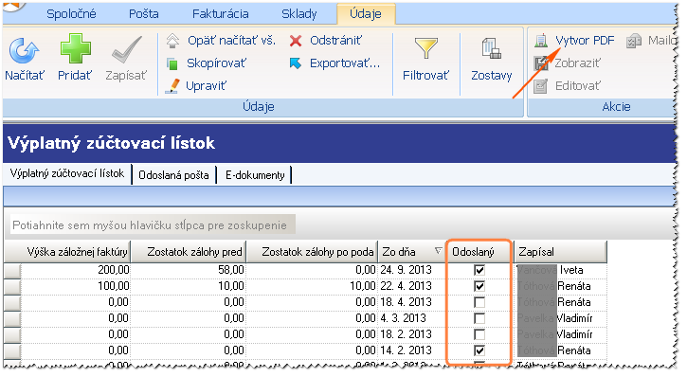
Task: Click Zapísal column header
Action: click(x=559, y=252)
